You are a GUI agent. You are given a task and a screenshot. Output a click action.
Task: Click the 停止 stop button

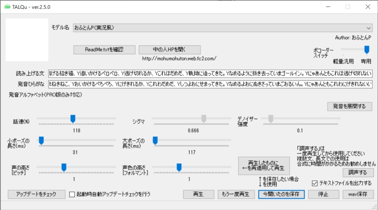tap(323, 194)
